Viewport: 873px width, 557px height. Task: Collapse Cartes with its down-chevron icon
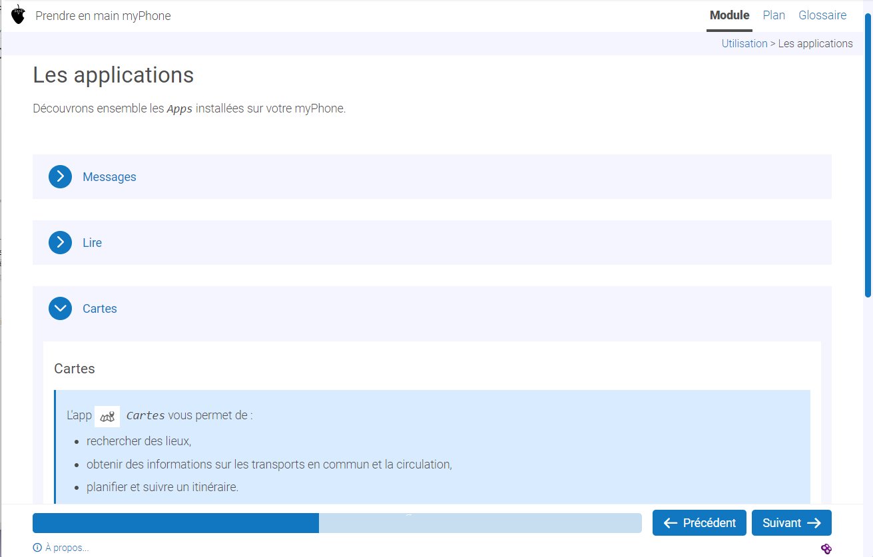click(60, 309)
